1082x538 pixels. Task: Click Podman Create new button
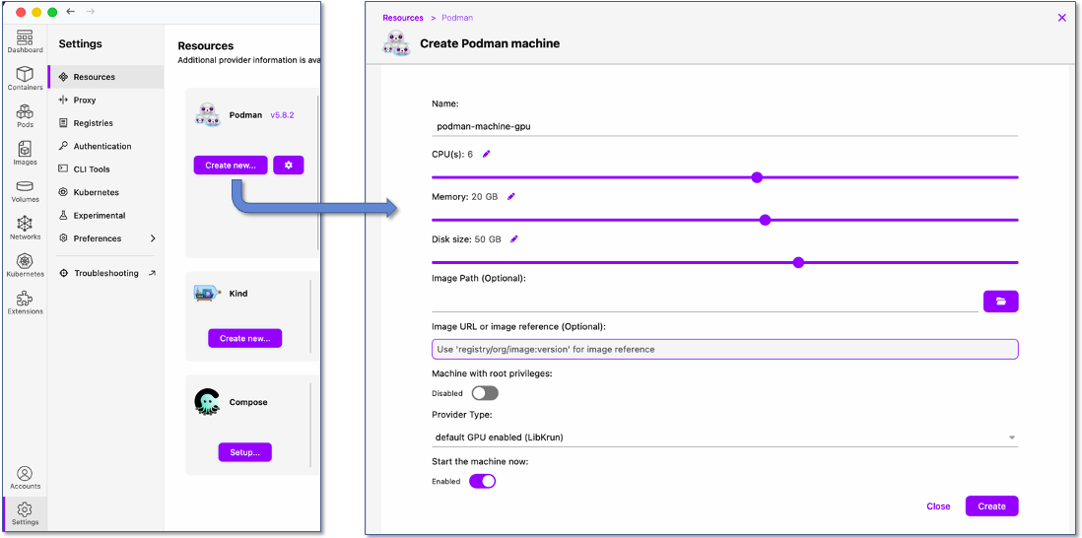coord(231,165)
